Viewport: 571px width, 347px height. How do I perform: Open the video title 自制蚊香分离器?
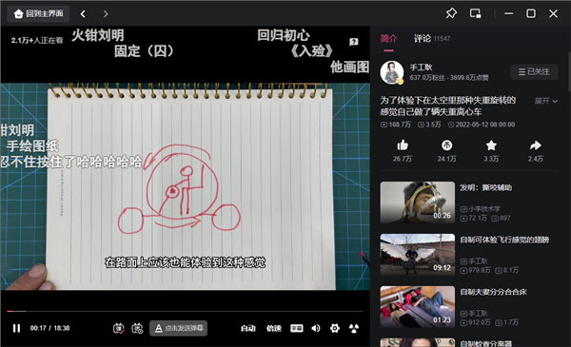[485, 343]
